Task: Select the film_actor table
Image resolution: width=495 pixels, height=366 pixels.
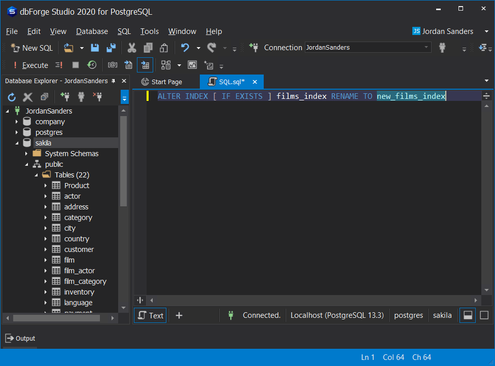Action: 79,271
